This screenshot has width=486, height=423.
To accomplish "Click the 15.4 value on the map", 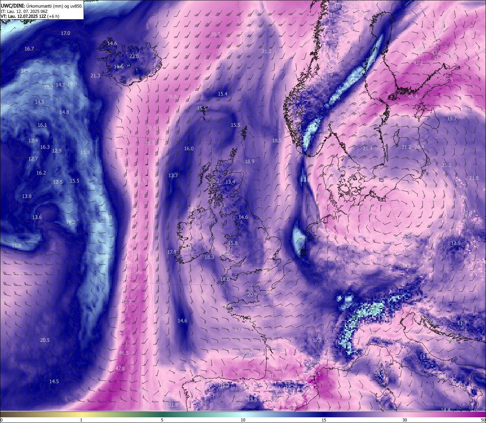I will pos(222,94).
